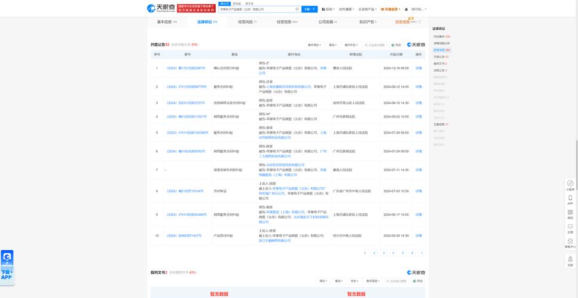Open 详情 for row 7 case

click(x=418, y=170)
